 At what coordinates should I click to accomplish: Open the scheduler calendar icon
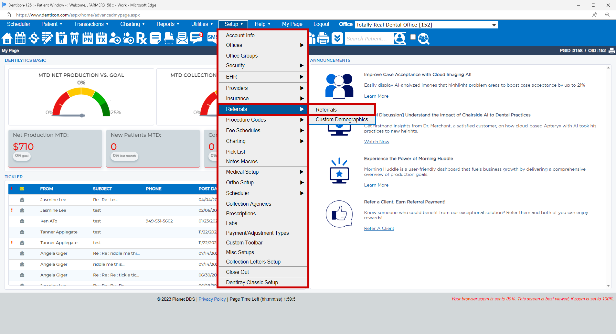(x=20, y=38)
